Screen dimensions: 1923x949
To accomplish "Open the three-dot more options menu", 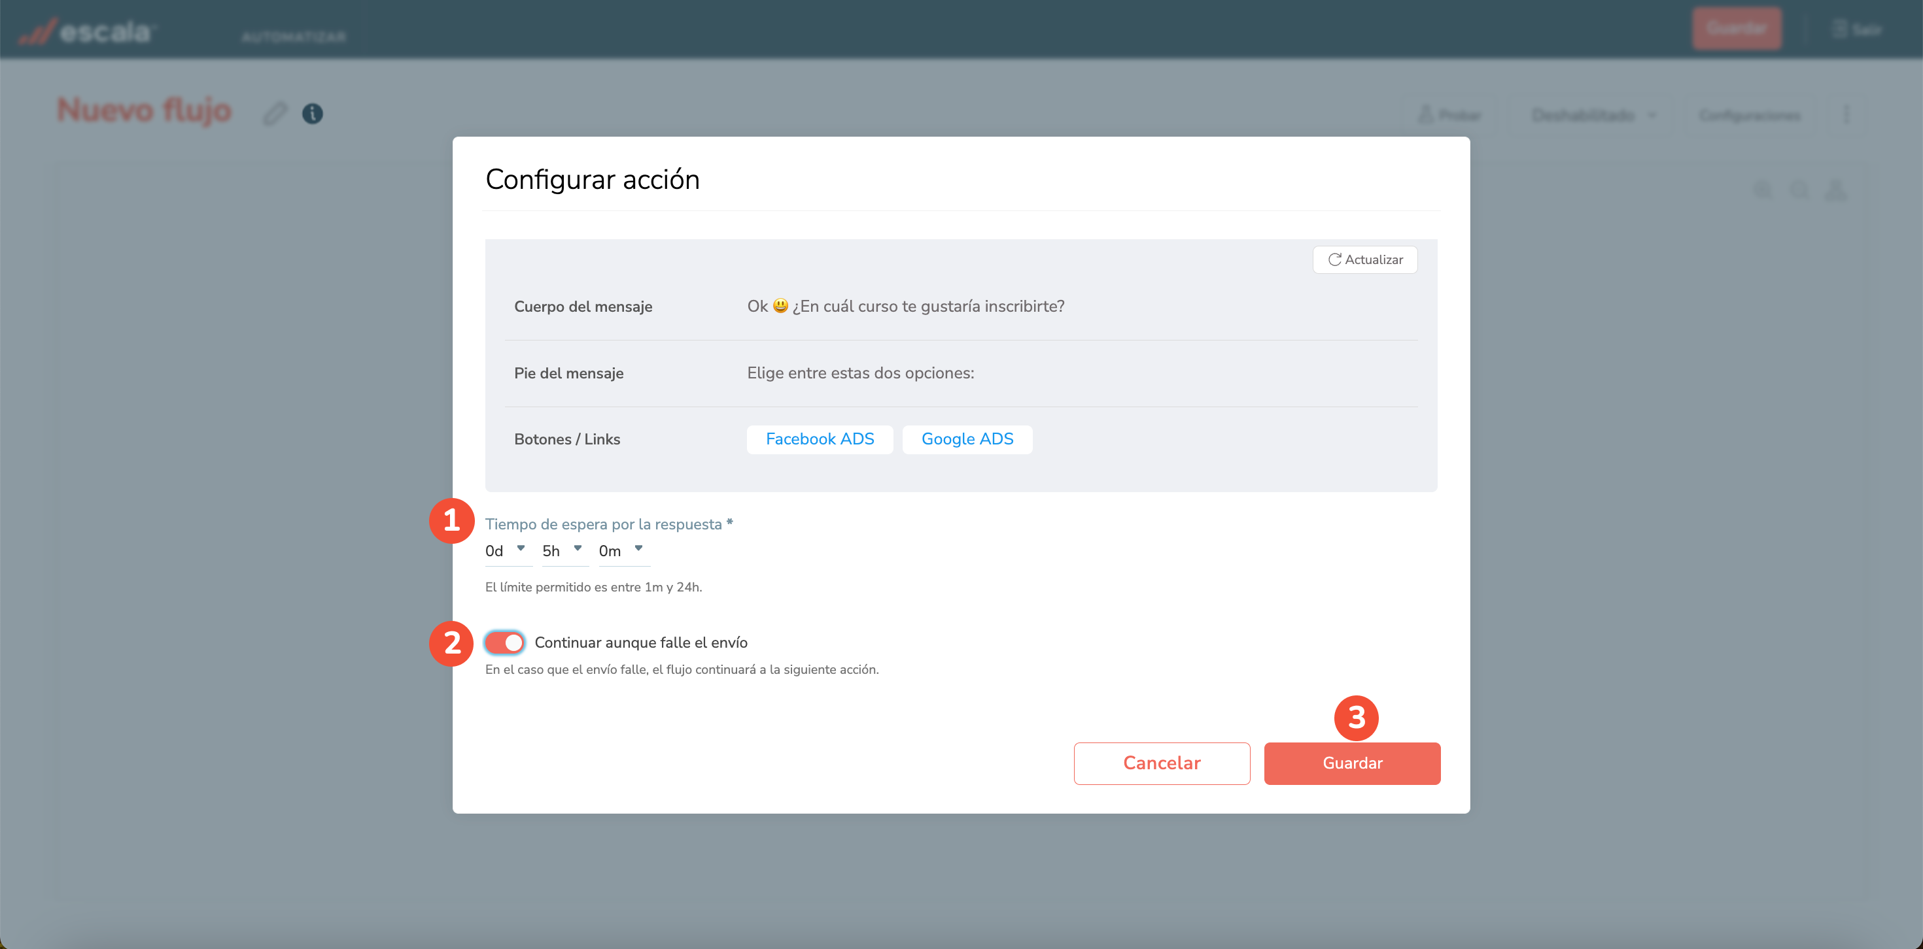I will pos(1846,115).
